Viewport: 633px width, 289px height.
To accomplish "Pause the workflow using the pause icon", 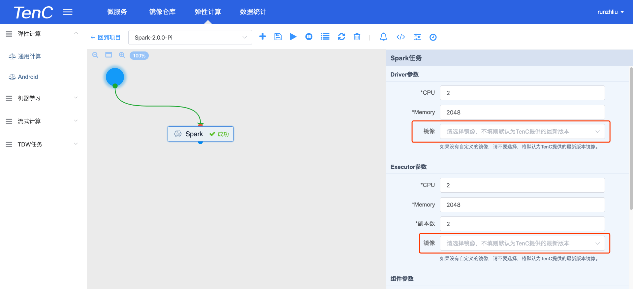I will (x=309, y=37).
